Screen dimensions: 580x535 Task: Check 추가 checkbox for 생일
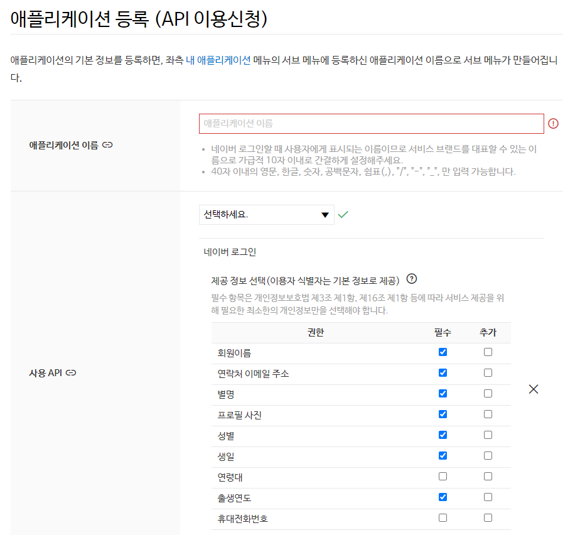pyautogui.click(x=488, y=456)
